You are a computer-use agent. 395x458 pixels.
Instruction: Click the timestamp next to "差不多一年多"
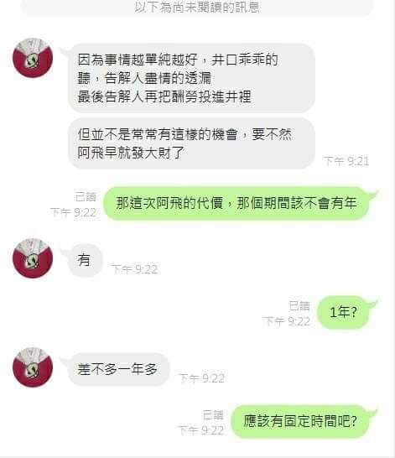coord(201,378)
